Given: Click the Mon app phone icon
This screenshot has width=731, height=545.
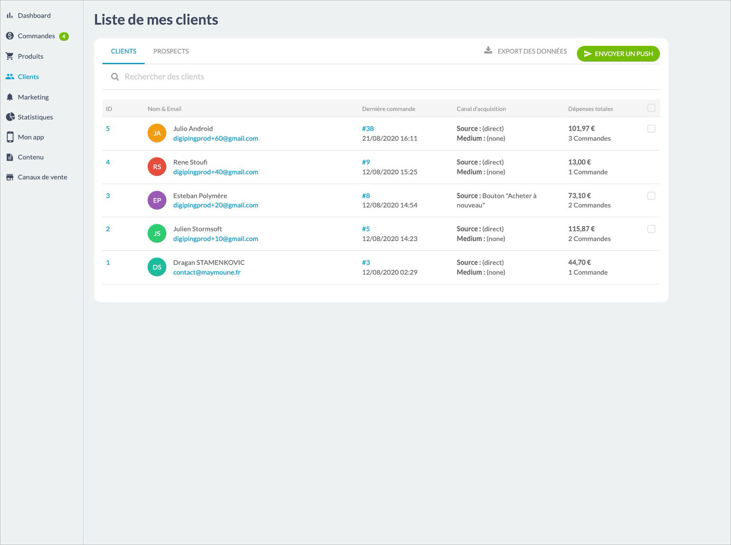Looking at the screenshot, I should pyautogui.click(x=10, y=137).
